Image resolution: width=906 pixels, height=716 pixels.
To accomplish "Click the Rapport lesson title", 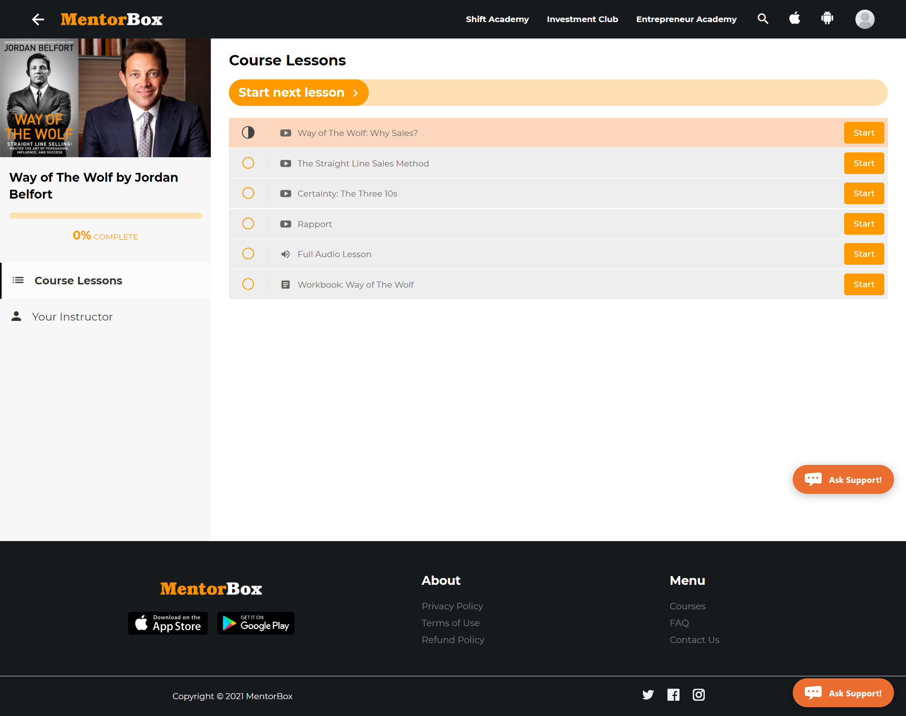I will [314, 224].
